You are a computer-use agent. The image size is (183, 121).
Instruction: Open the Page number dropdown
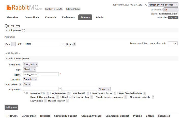coord(13,44)
